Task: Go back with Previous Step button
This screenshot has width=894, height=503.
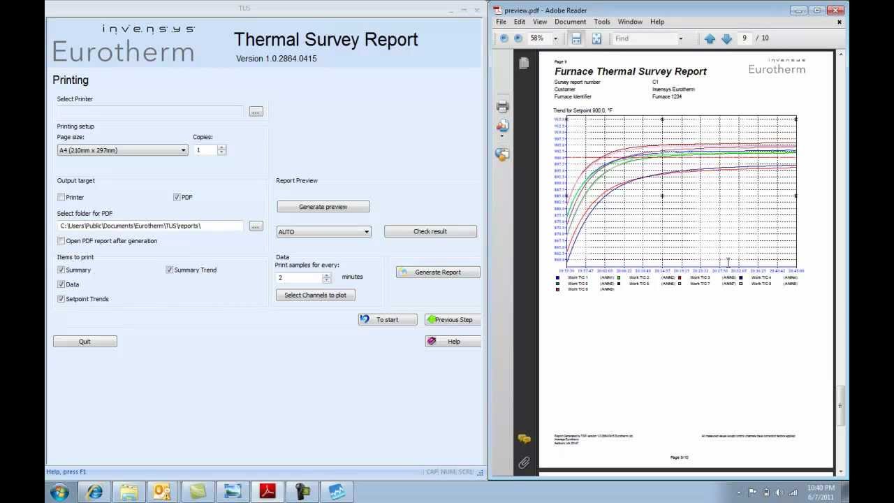Action: (453, 320)
